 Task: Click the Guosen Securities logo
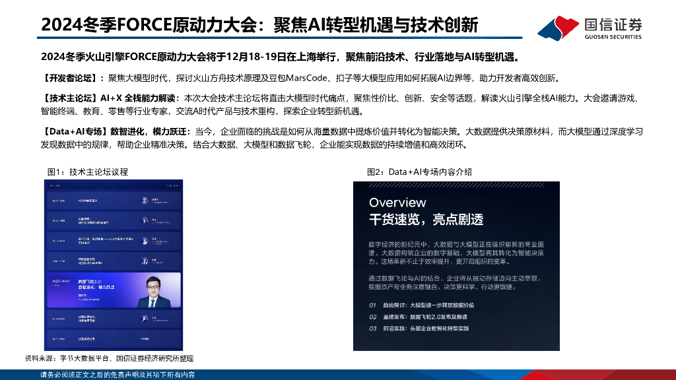(x=590, y=28)
